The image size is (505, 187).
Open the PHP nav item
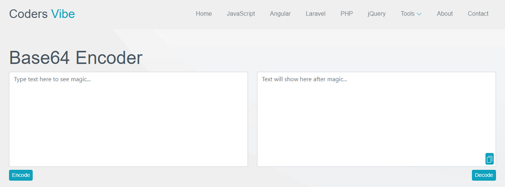pos(346,14)
